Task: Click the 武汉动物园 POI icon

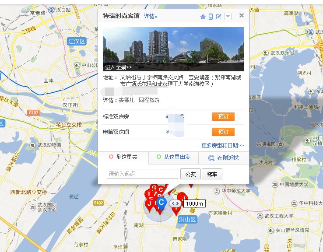Action: pyautogui.click(x=32, y=145)
